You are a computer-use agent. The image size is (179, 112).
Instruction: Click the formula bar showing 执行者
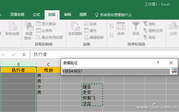coord(104,55)
